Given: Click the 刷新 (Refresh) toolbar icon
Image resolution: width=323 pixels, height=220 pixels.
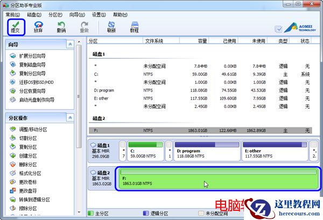Looking at the screenshot, I should tap(111, 27).
